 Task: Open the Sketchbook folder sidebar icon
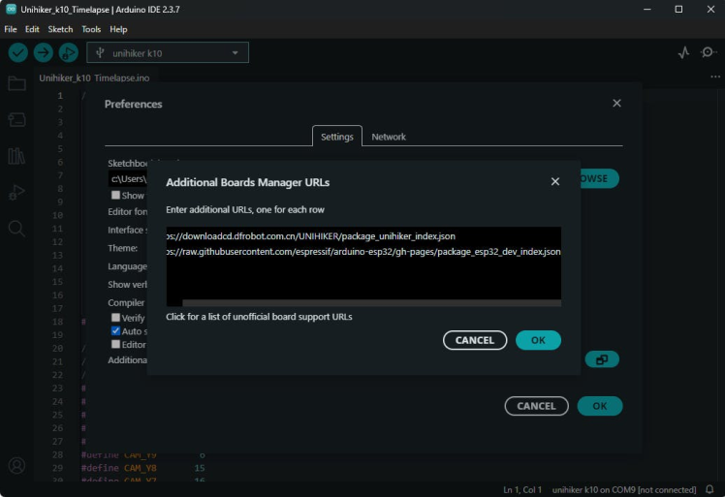tap(16, 83)
